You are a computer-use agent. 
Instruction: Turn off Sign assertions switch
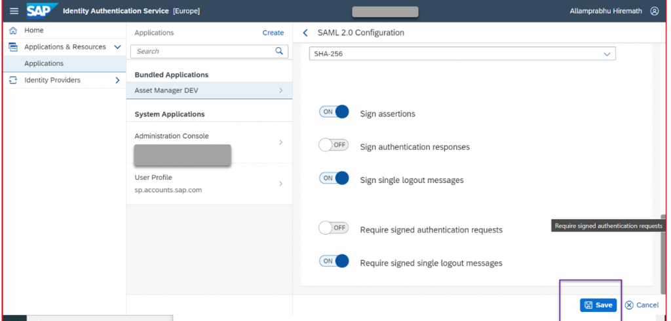point(334,112)
